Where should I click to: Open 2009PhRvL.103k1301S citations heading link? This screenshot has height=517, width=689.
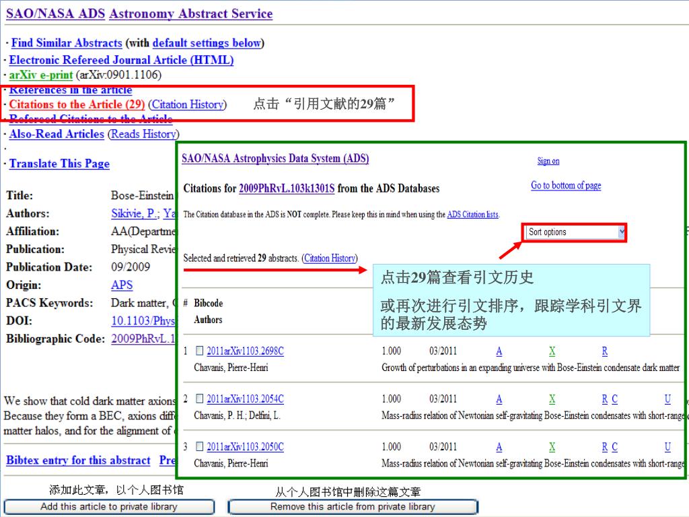[x=287, y=188]
